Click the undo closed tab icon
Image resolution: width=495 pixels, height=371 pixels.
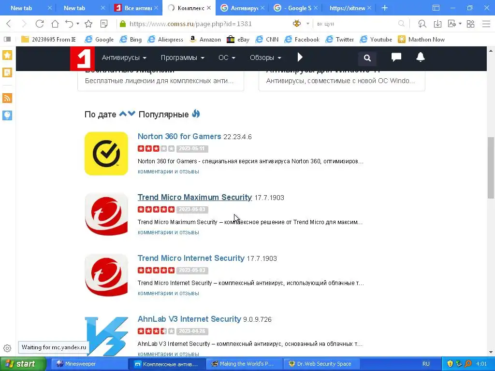tap(69, 24)
